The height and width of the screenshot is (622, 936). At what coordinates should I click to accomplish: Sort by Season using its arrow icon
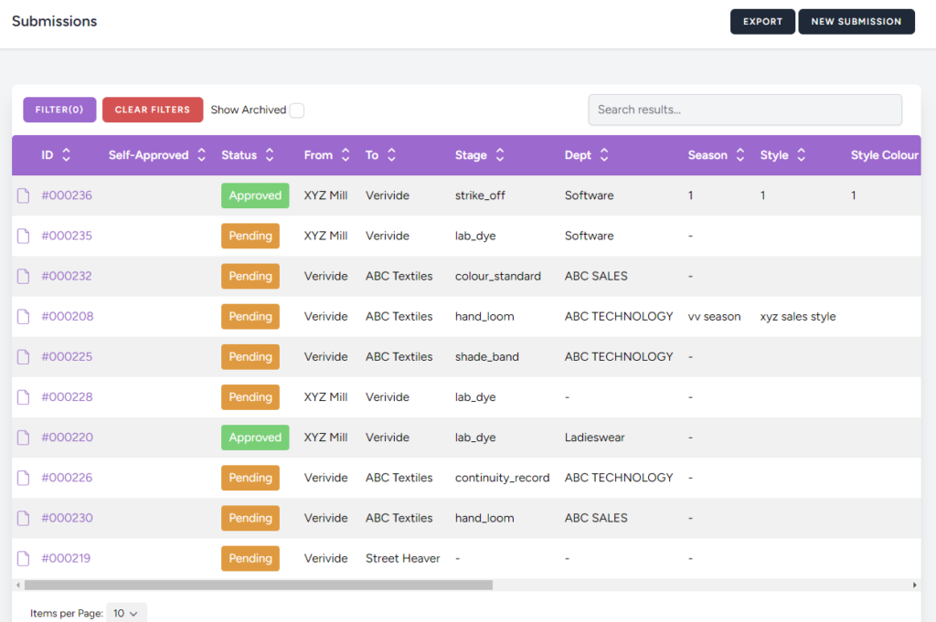(x=739, y=155)
